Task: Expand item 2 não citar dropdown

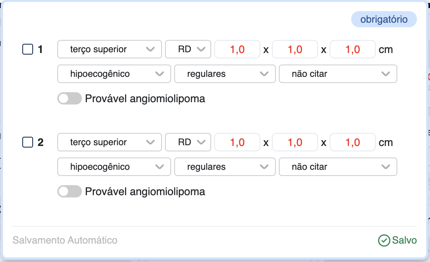Action: click(338, 167)
